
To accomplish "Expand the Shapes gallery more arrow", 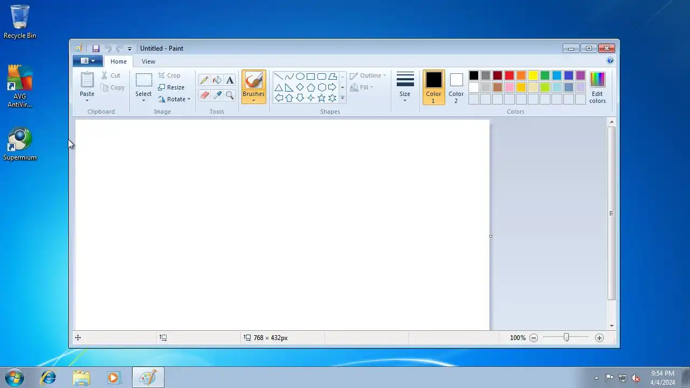I will point(342,98).
